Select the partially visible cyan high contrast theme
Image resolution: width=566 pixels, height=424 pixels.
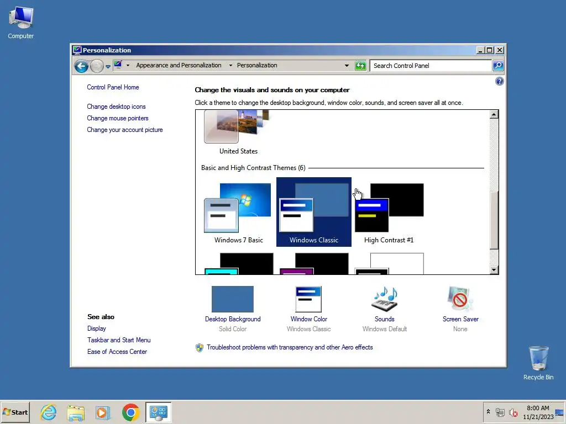(239, 263)
